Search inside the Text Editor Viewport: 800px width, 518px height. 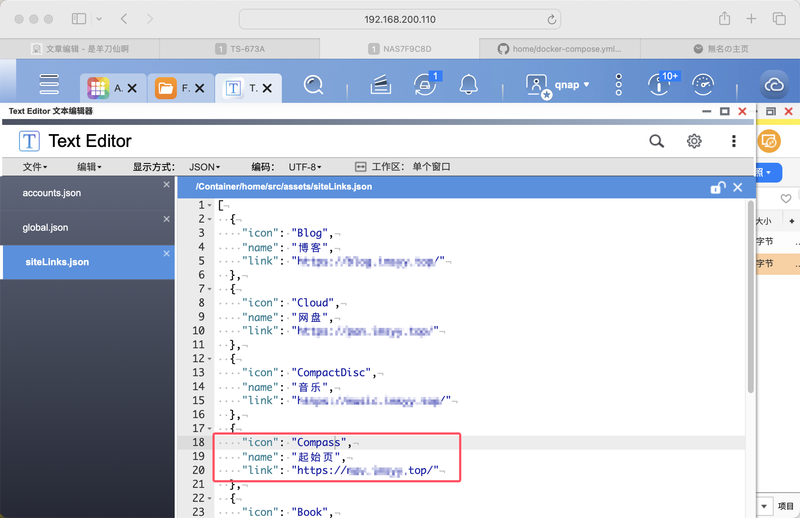click(x=657, y=141)
